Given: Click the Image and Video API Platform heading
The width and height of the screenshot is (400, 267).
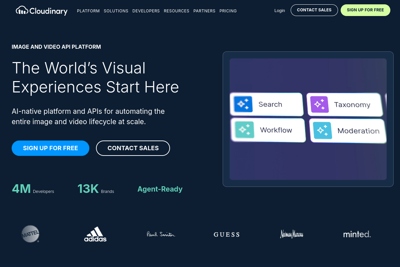Looking at the screenshot, I should click(x=56, y=47).
